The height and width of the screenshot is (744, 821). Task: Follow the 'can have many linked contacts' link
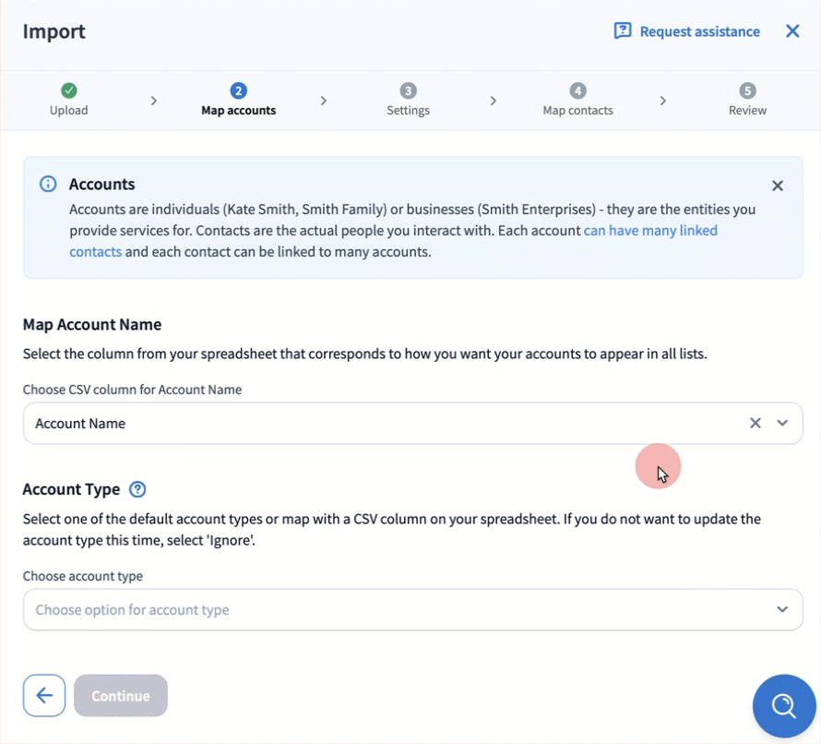click(649, 231)
